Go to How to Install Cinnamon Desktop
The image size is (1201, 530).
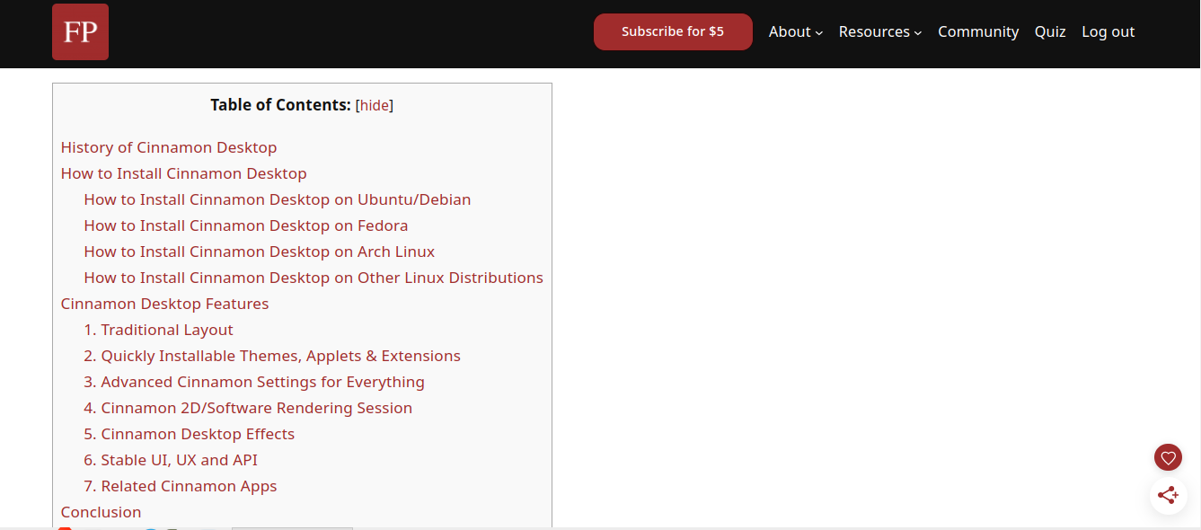(x=183, y=173)
